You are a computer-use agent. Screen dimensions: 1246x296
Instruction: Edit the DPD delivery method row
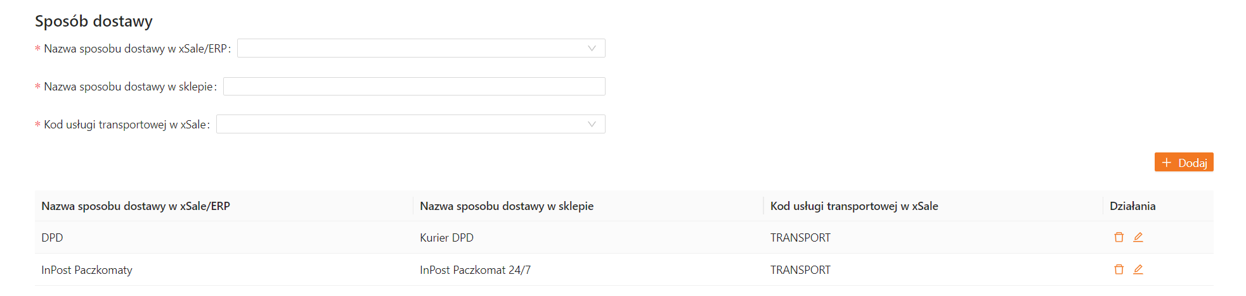[x=1138, y=237]
